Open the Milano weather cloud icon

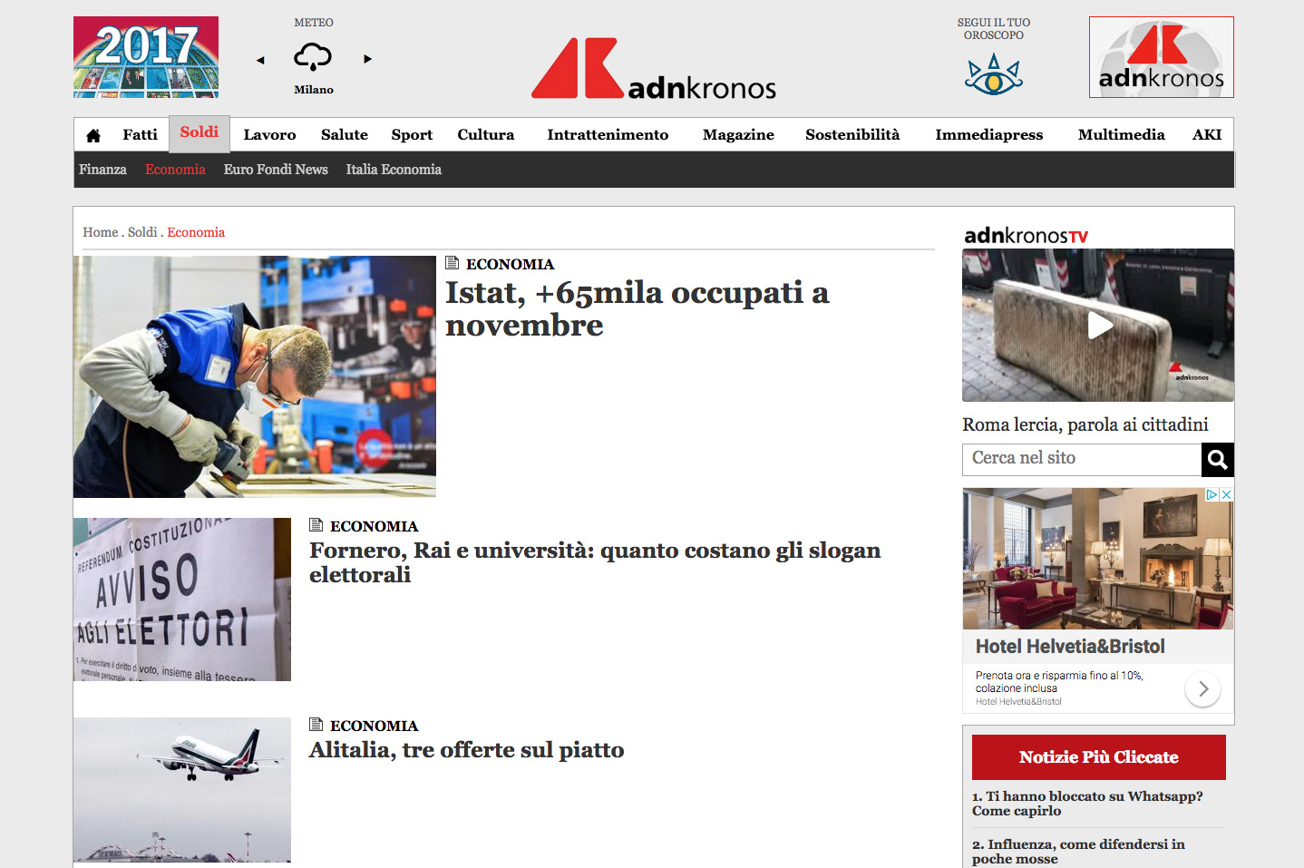(313, 57)
